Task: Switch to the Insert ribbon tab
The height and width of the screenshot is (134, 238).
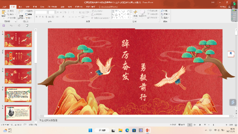Action: point(20,7)
